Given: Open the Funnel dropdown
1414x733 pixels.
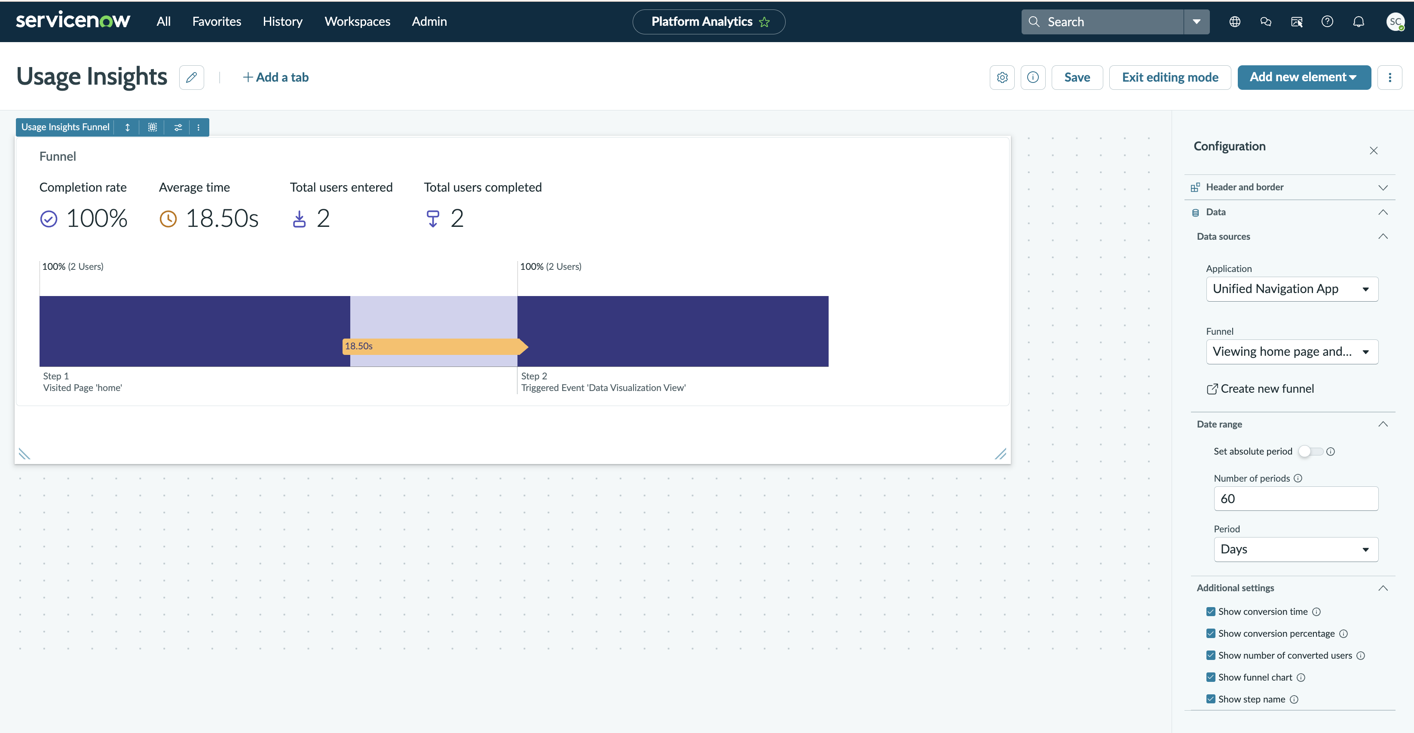Looking at the screenshot, I should [1292, 352].
